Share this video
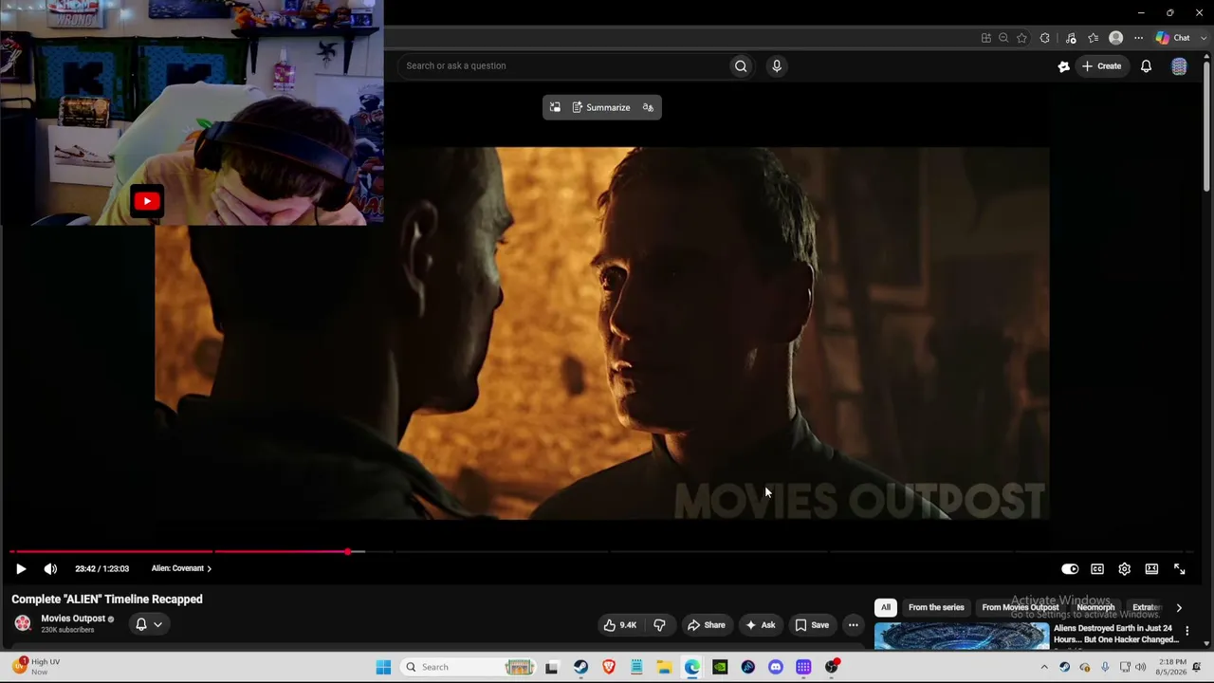 tap(707, 625)
